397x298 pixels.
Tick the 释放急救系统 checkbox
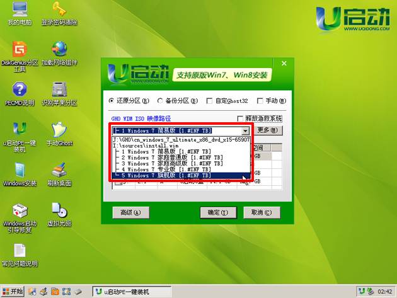coord(240,118)
